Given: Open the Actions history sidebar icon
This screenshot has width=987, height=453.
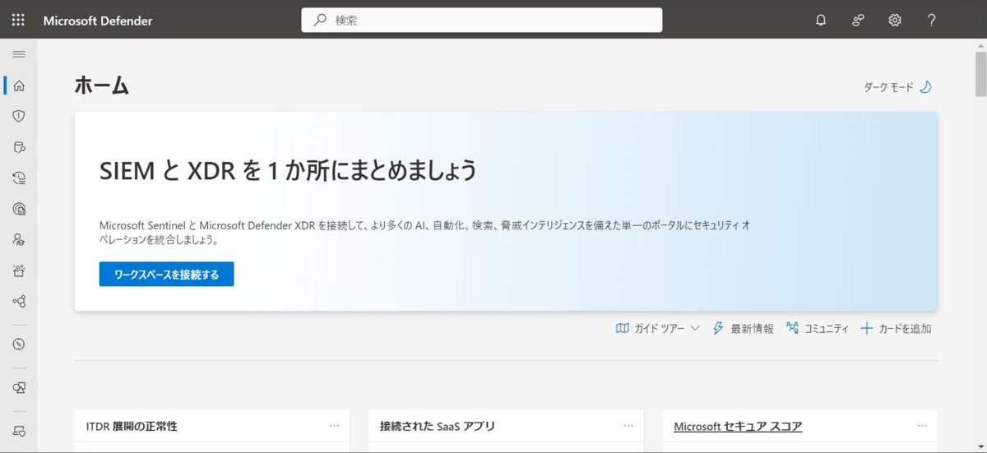Looking at the screenshot, I should (x=19, y=178).
